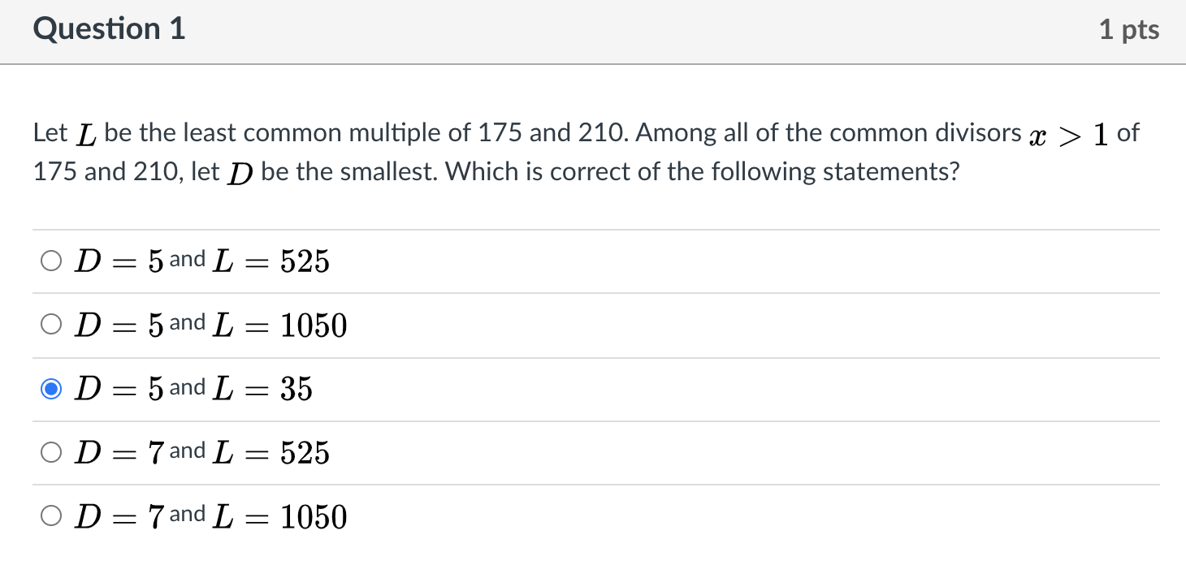Click the currently selected D = 5 and L = 35 radio
Screen dimensions: 1186x578
tap(51, 388)
